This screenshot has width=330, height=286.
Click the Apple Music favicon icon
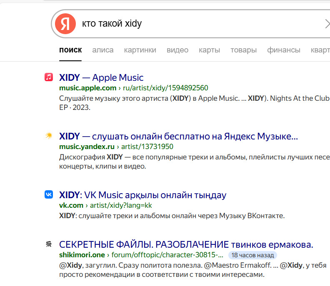pyautogui.click(x=49, y=77)
